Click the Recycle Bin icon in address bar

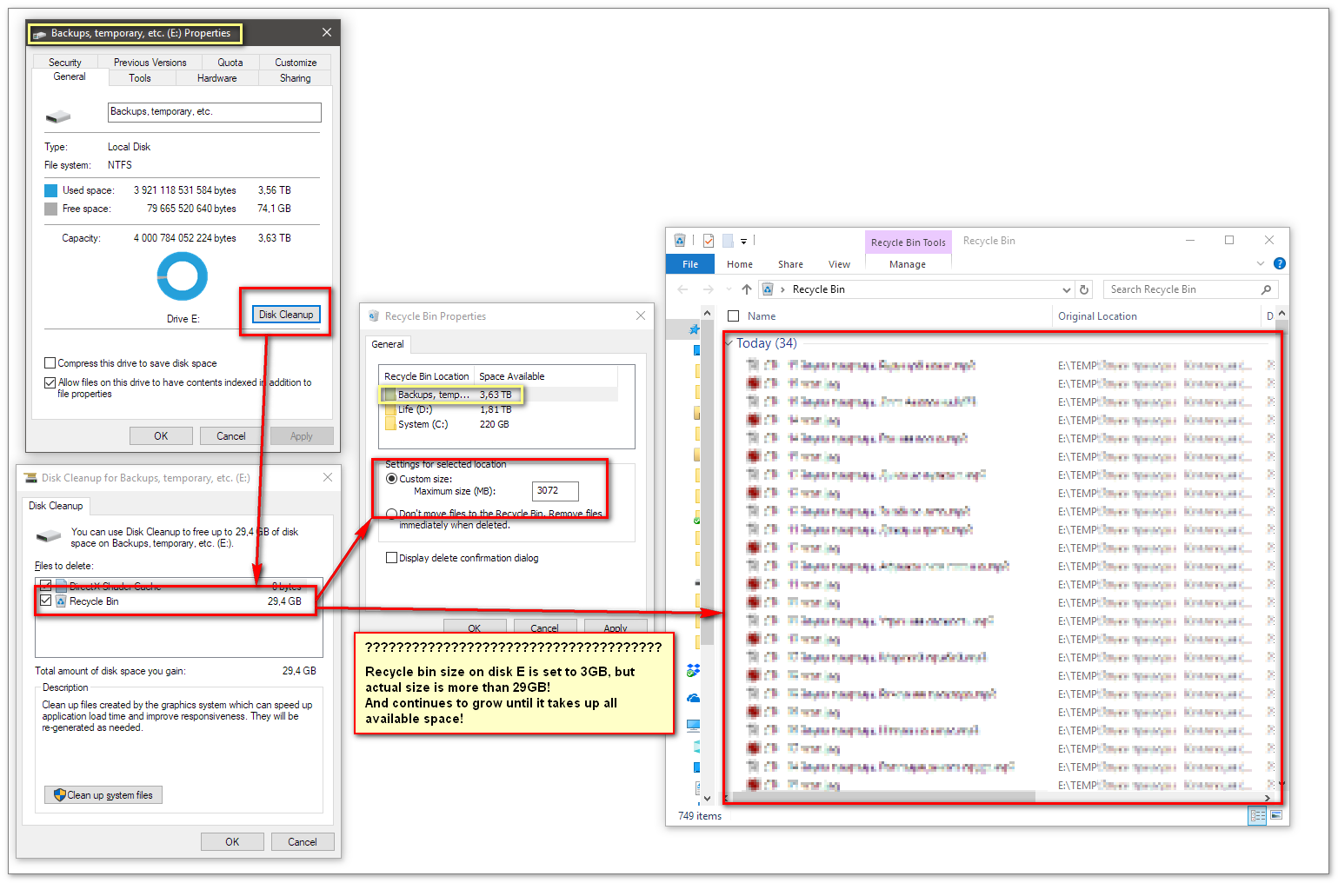[x=768, y=289]
